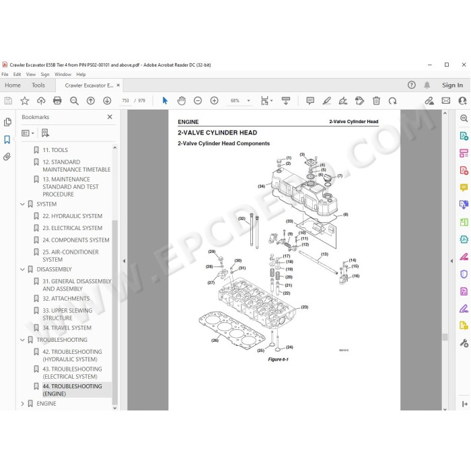
Task: Open the notifications bell
Action: tap(427, 85)
